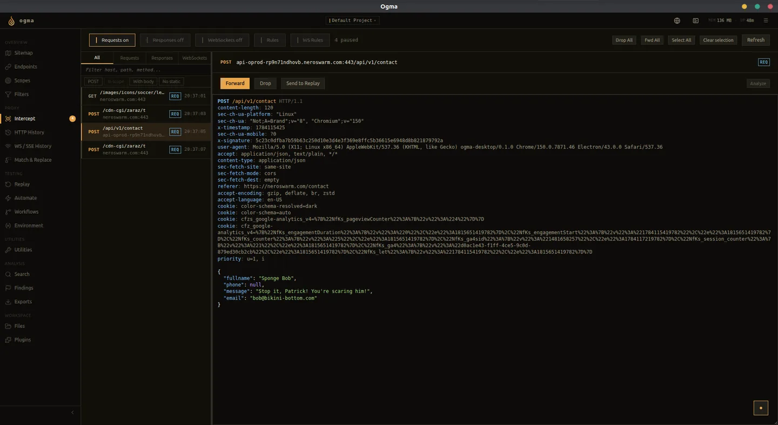Click the Drop button

[x=265, y=83]
